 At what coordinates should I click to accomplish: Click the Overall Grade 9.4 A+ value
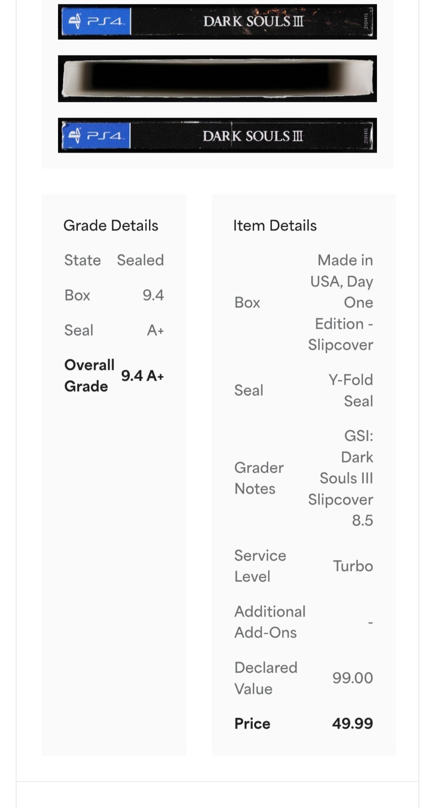click(142, 376)
